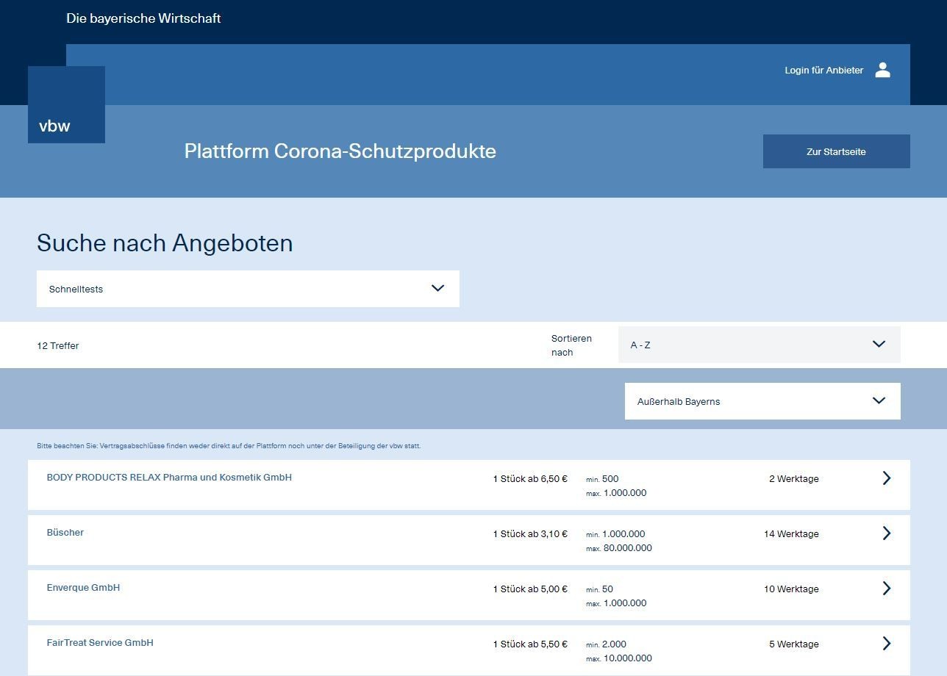Click the 10 Werktage delivery time
Screen dimensions: 947x676
tap(791, 589)
